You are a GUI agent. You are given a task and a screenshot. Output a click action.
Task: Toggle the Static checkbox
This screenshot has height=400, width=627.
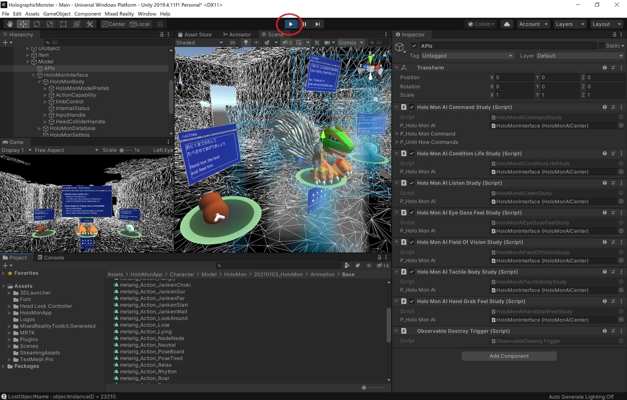tap(601, 46)
